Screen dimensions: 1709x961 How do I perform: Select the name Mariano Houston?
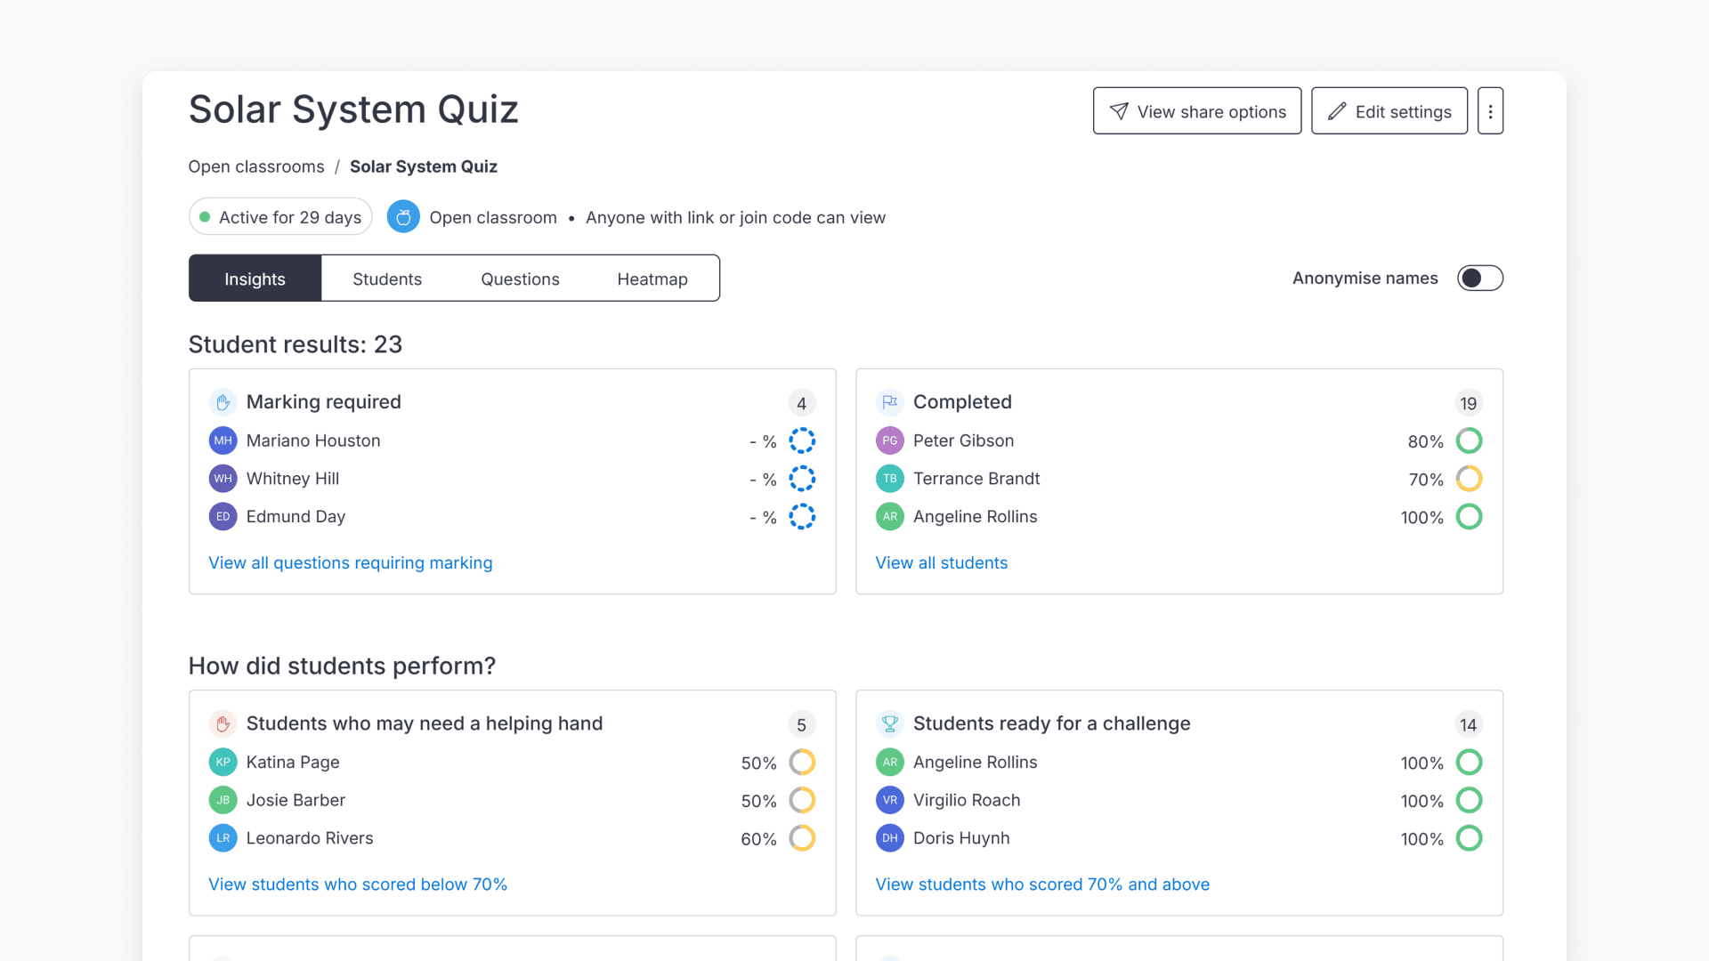[313, 440]
